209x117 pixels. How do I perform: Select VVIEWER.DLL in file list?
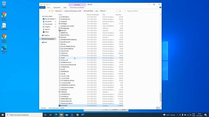click(65, 97)
